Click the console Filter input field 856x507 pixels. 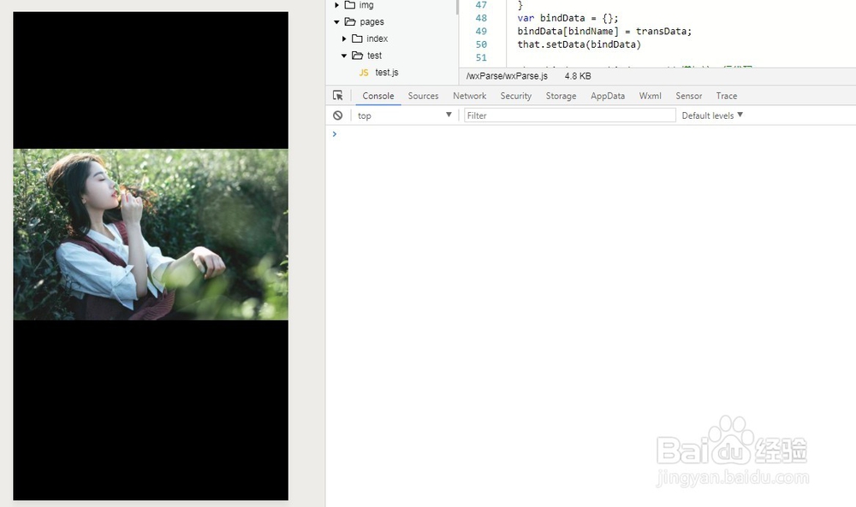point(570,115)
